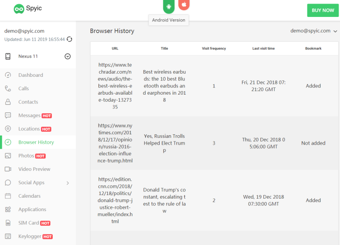Viewport: 340px width, 245px height.
Task: Click the Locations pin icon
Action: tap(8, 129)
